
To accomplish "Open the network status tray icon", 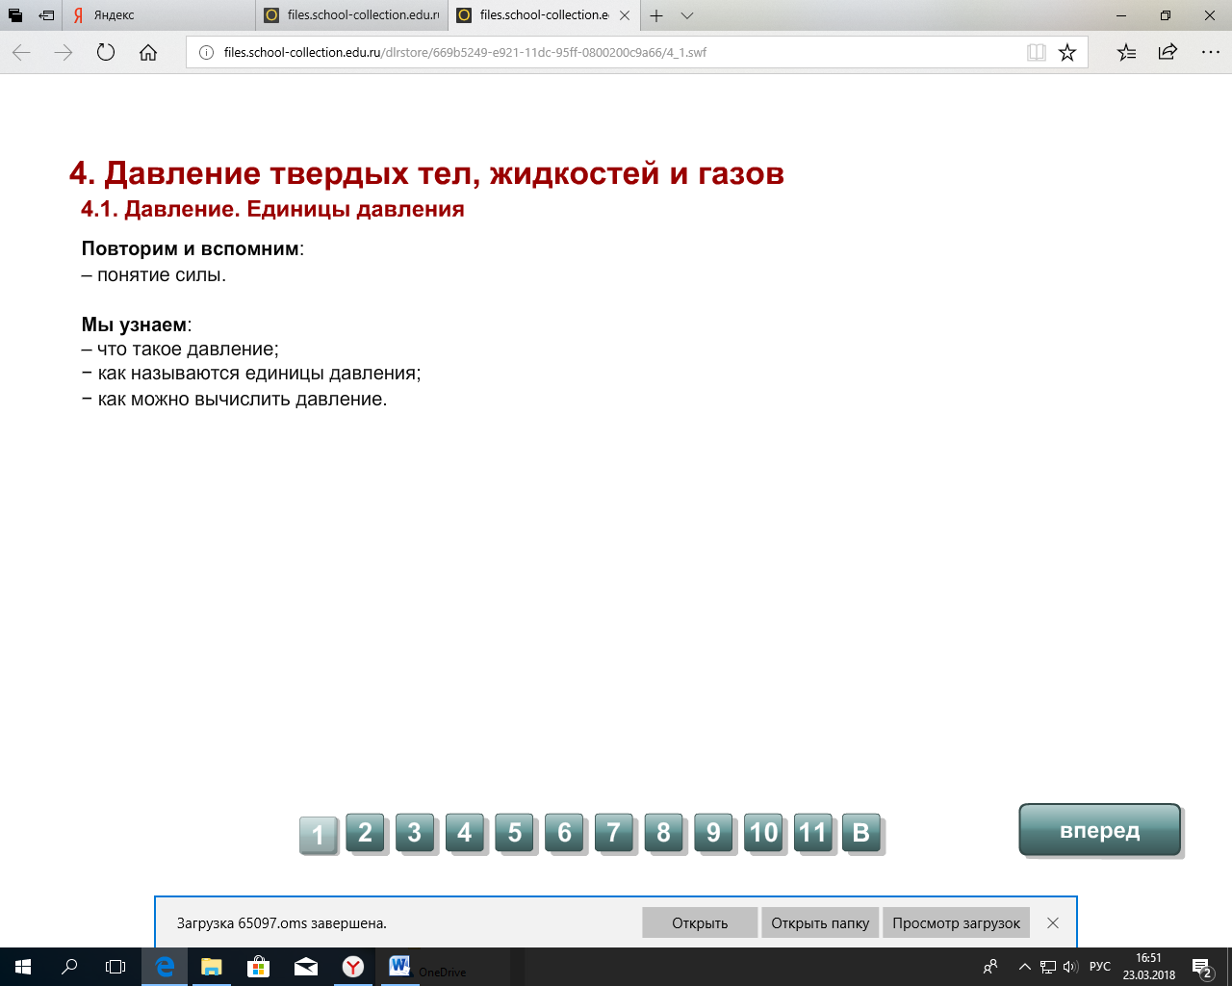I will tap(1047, 967).
